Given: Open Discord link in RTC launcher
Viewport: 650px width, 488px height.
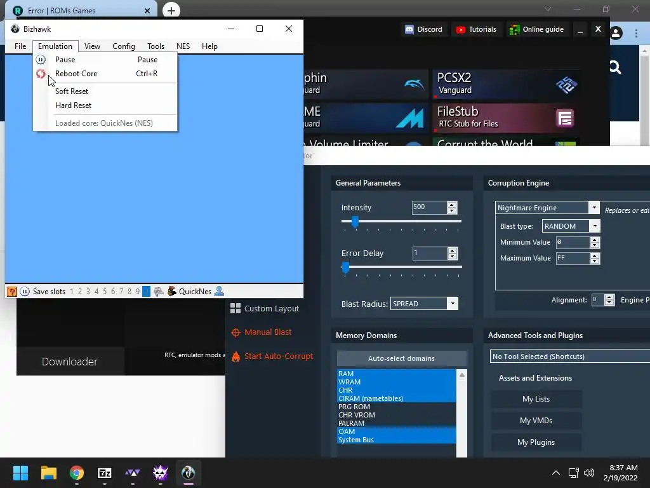Looking at the screenshot, I should [423, 29].
